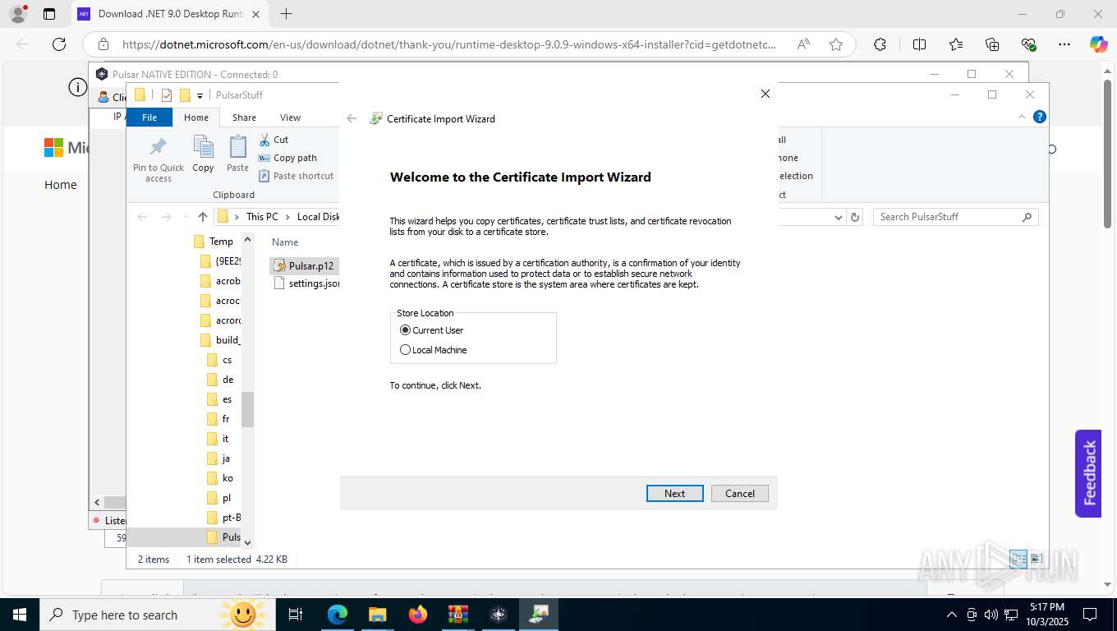Click the Cut scissors icon

264,140
